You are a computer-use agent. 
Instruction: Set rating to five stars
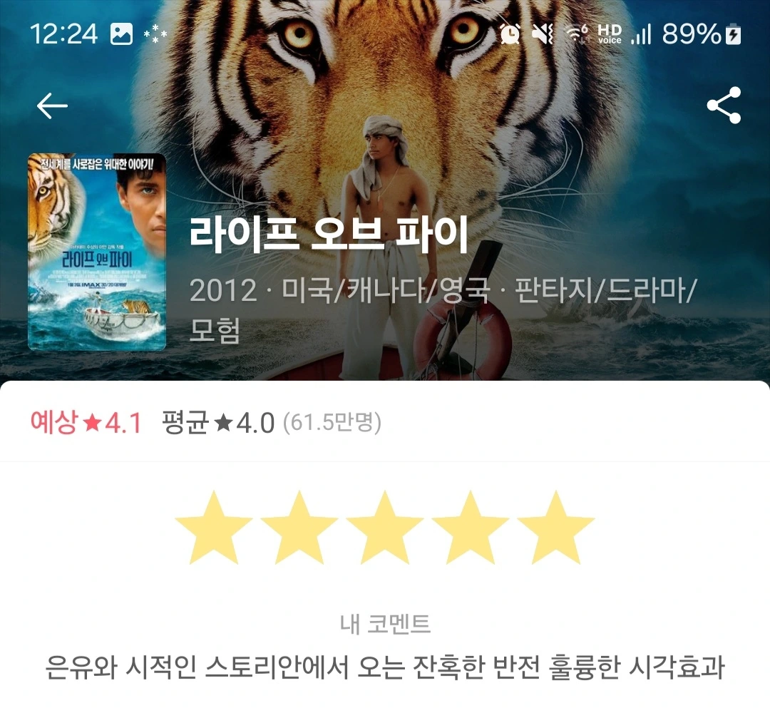(556, 528)
